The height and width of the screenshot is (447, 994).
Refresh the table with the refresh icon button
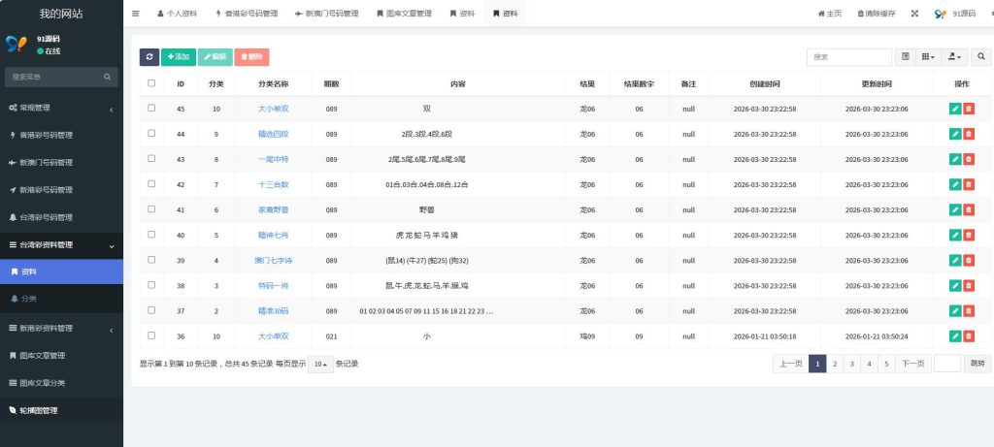(x=149, y=57)
